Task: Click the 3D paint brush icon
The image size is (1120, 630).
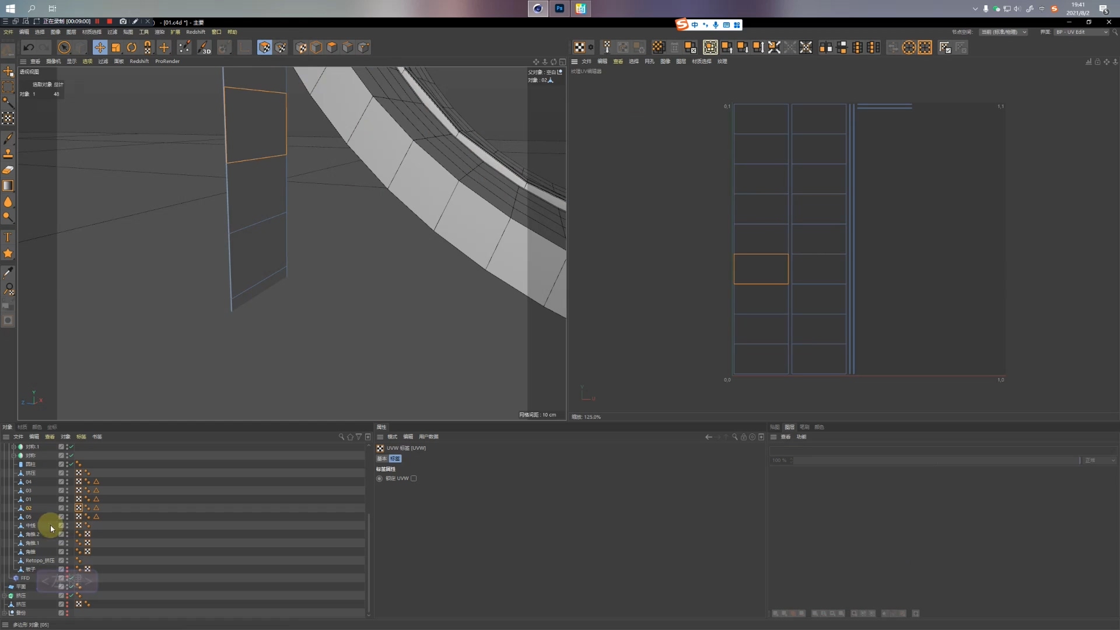Action: point(204,48)
